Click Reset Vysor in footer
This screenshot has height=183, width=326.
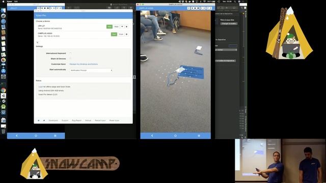114,120
